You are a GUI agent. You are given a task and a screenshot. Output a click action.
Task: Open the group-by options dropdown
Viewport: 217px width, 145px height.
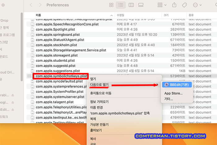162,5
